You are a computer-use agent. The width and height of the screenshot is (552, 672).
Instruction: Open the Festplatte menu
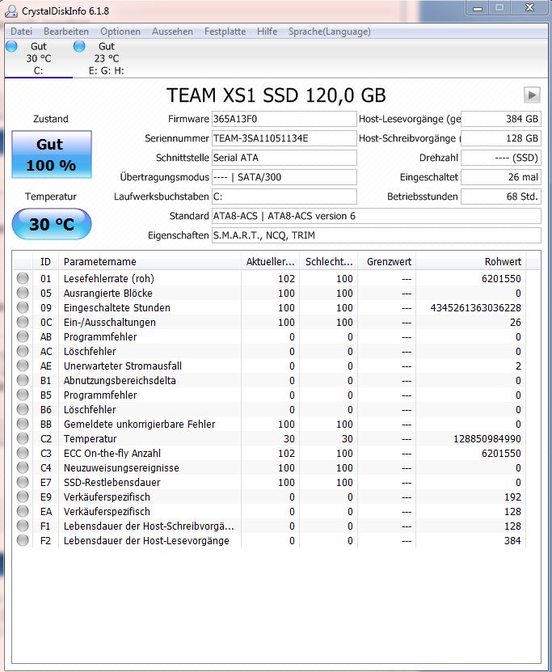click(225, 32)
